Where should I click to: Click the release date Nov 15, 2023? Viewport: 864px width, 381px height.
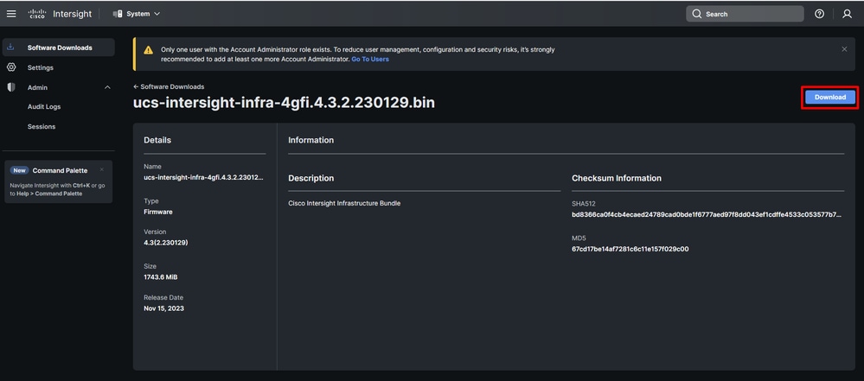coord(163,308)
